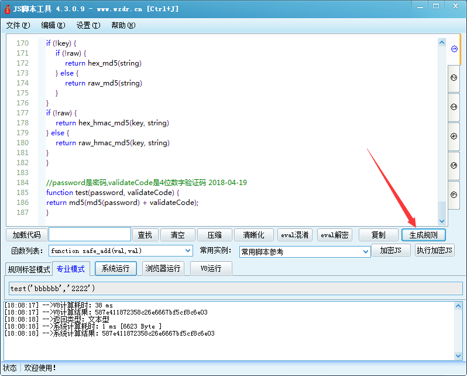This screenshot has height=376, width=467.
Task: Click the code editor scroll up arrow
Action: 442,43
